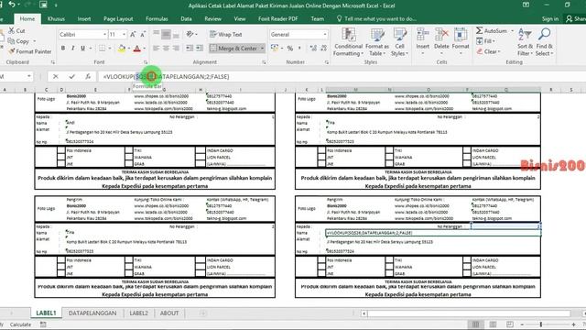
Task: Expand the AutoSum dropdown arrow
Action: coord(512,30)
